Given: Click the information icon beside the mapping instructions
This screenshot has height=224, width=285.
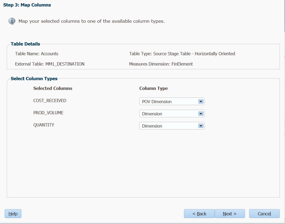Looking at the screenshot, I should pos(12,21).
